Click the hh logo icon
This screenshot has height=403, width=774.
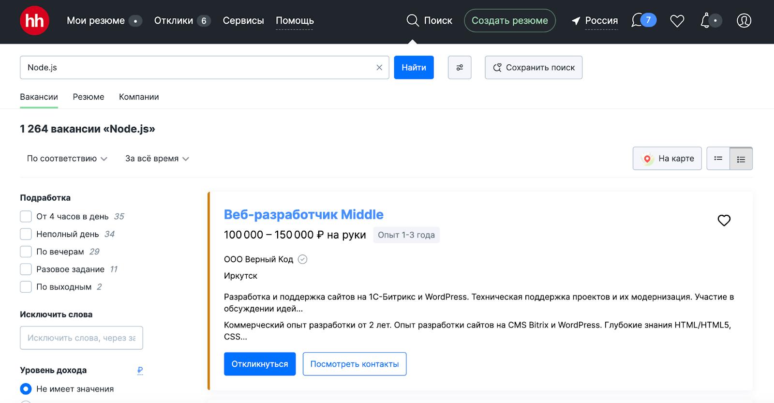point(34,21)
